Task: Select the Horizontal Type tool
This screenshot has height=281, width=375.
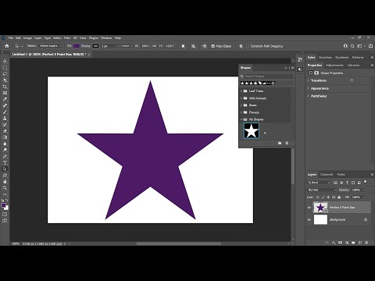Action: pyautogui.click(x=5, y=163)
